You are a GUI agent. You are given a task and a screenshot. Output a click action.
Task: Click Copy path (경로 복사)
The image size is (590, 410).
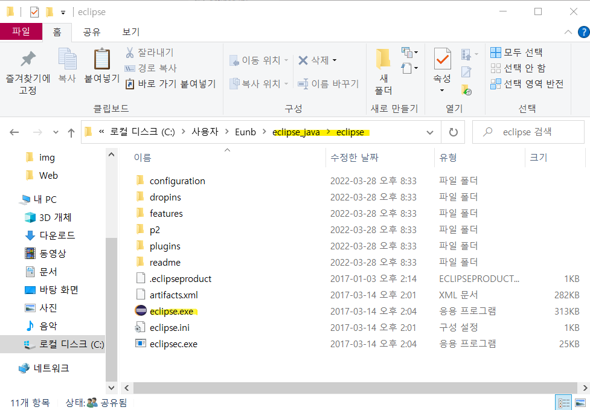pos(150,68)
